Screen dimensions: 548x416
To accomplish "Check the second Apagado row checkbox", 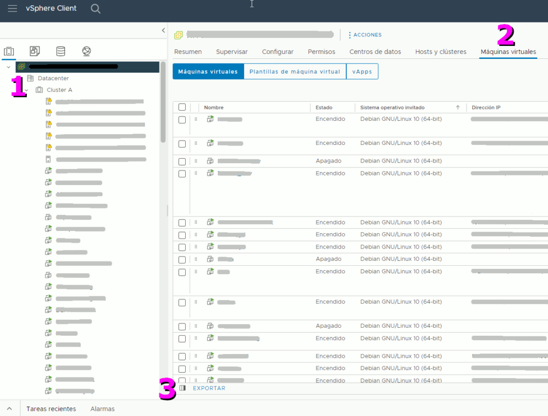I will pyautogui.click(x=182, y=260).
